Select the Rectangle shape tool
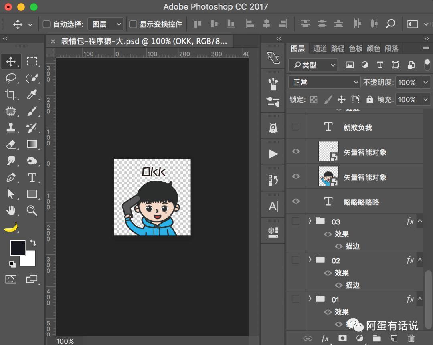This screenshot has width=433, height=345. pyautogui.click(x=32, y=194)
